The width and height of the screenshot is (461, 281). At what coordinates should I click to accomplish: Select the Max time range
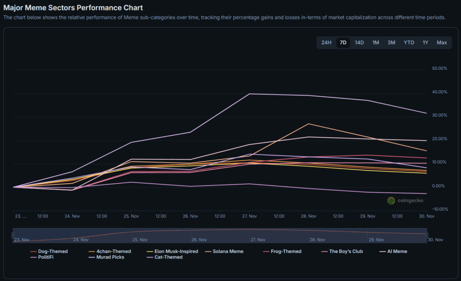point(442,43)
